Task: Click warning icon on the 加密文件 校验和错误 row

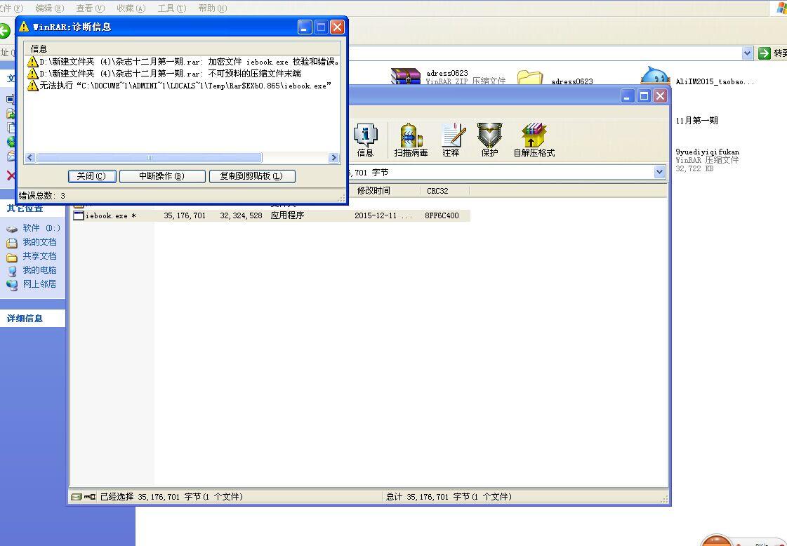Action: [x=32, y=62]
